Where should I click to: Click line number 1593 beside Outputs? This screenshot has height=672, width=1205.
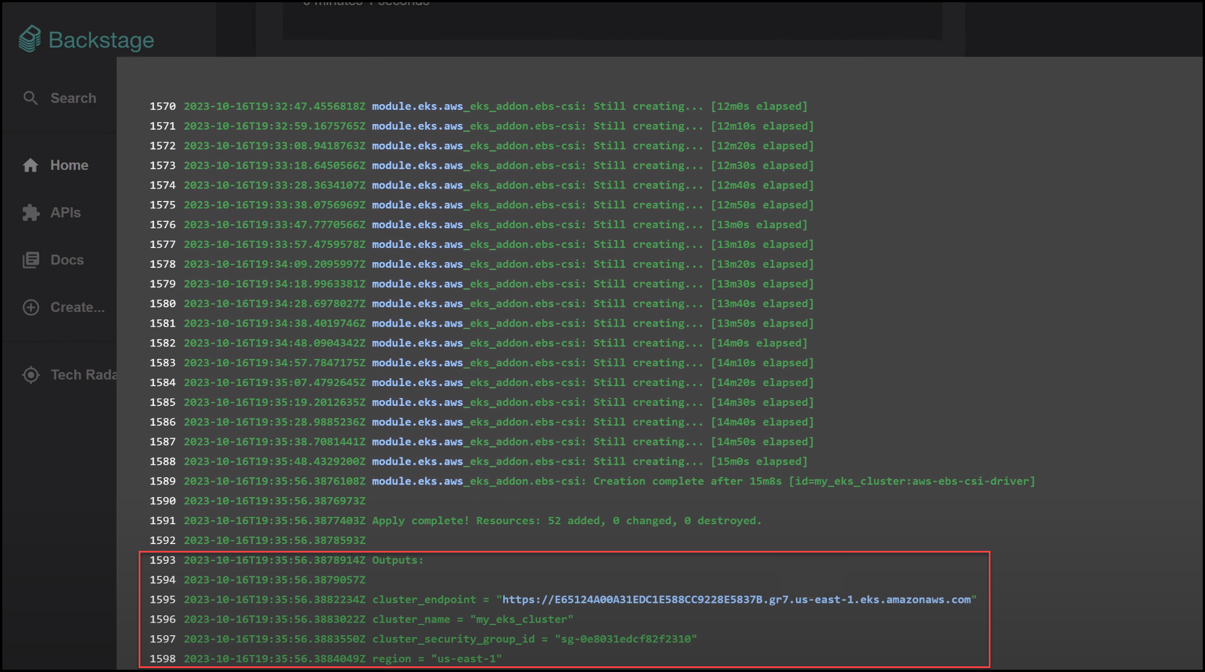pyautogui.click(x=162, y=560)
